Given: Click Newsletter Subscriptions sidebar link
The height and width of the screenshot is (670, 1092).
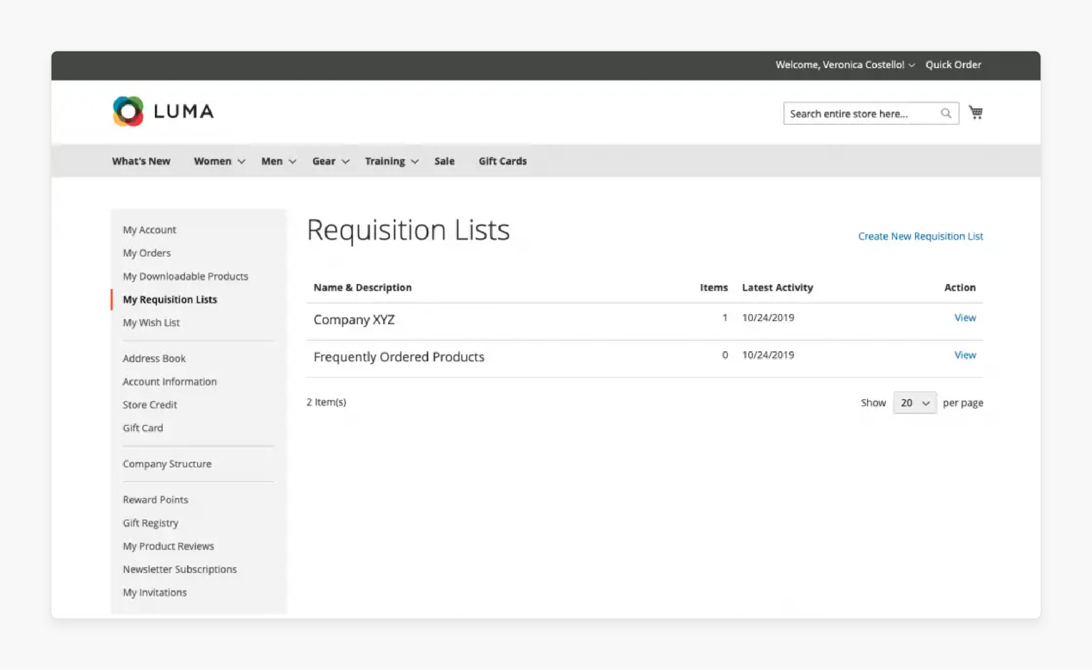Looking at the screenshot, I should 180,568.
